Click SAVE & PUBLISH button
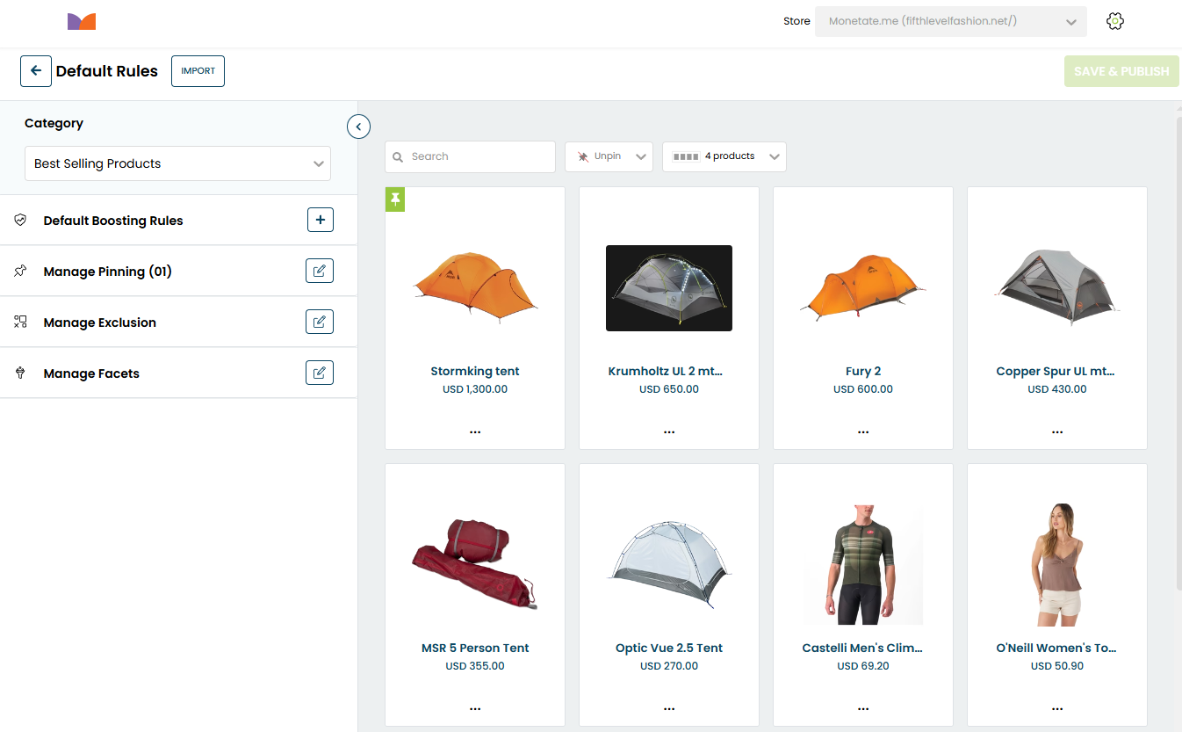Screen dimensions: 1182x732 1121,71
